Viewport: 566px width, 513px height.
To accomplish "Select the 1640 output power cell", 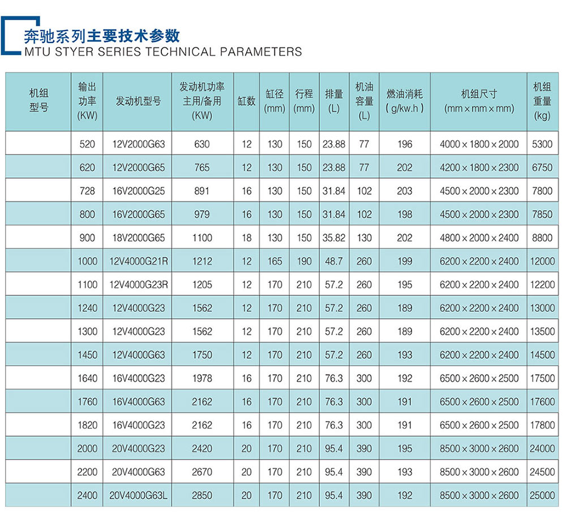I will [87, 378].
